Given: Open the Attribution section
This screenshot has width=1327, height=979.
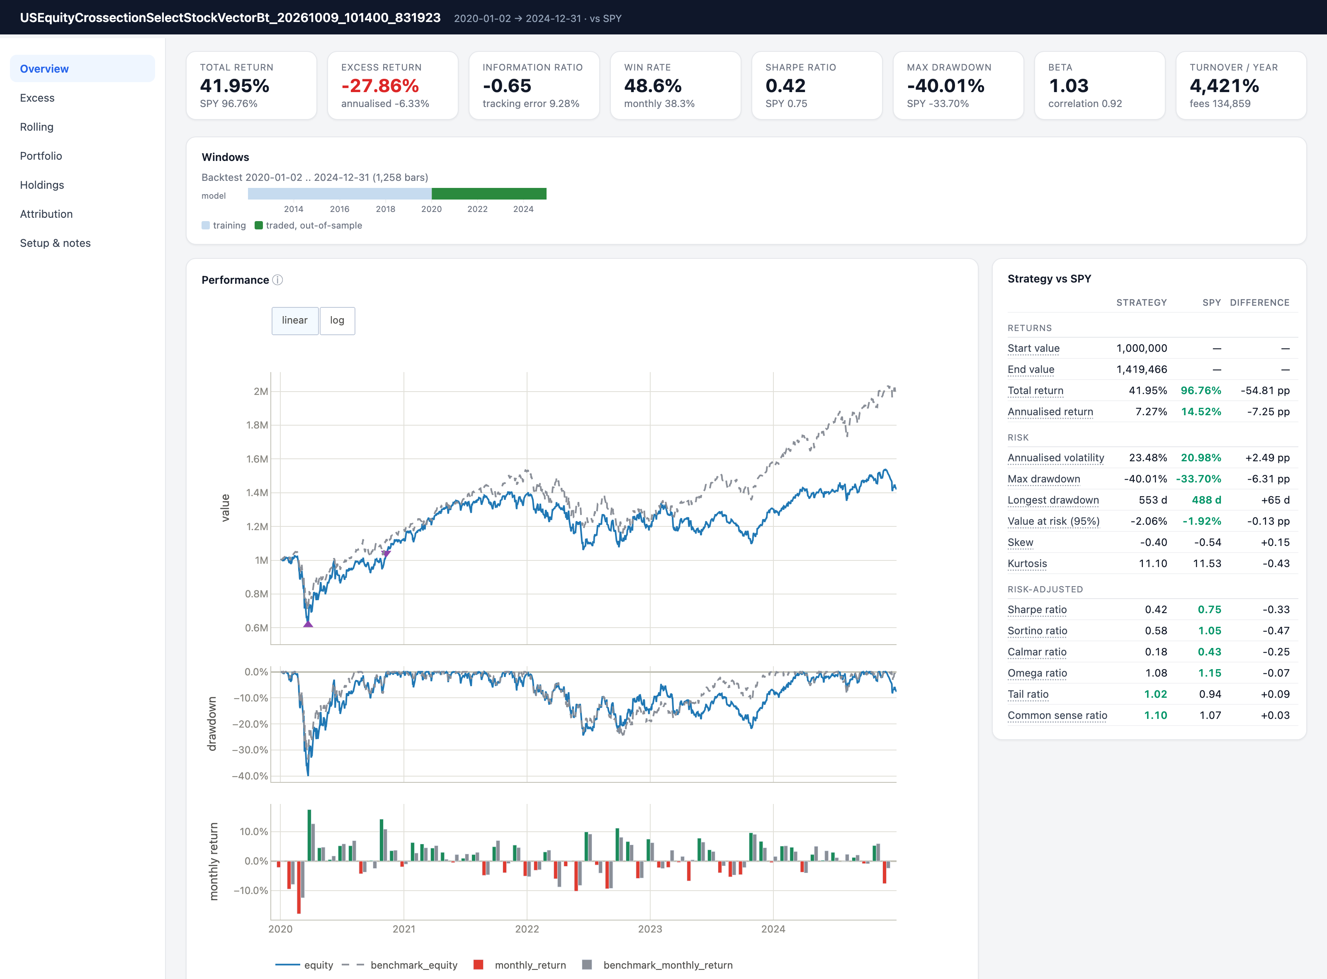Looking at the screenshot, I should click(x=83, y=214).
